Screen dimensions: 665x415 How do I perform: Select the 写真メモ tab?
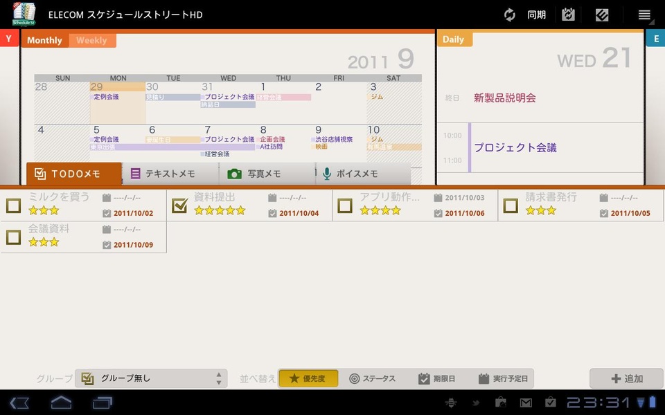267,174
